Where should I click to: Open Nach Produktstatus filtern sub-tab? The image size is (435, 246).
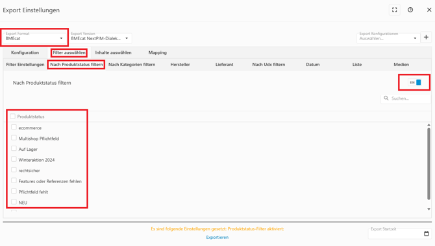pyautogui.click(x=77, y=65)
